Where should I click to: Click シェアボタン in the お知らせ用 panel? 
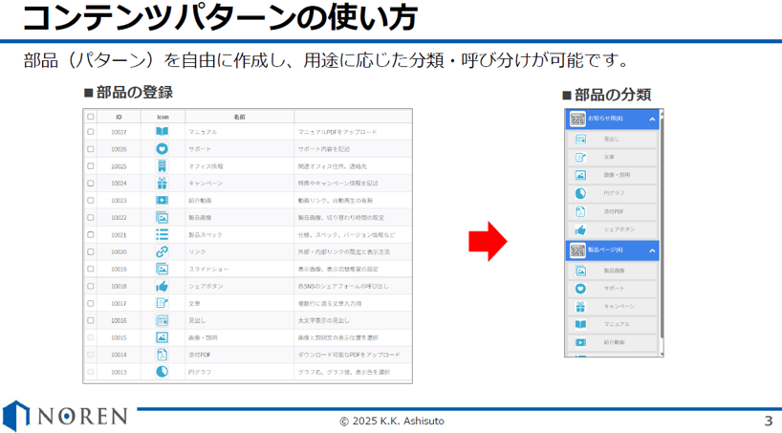pyautogui.click(x=612, y=229)
